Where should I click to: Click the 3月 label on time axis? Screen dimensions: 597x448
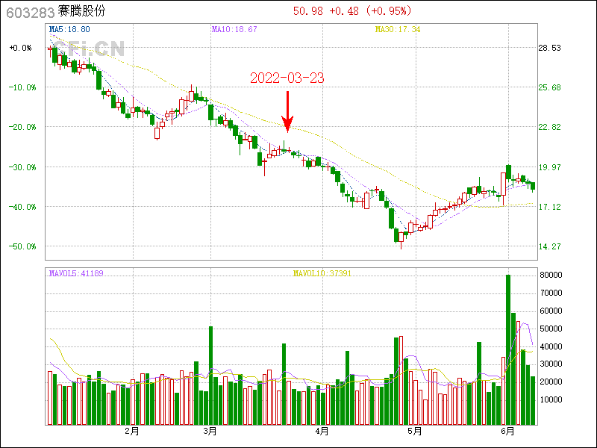pyautogui.click(x=210, y=431)
